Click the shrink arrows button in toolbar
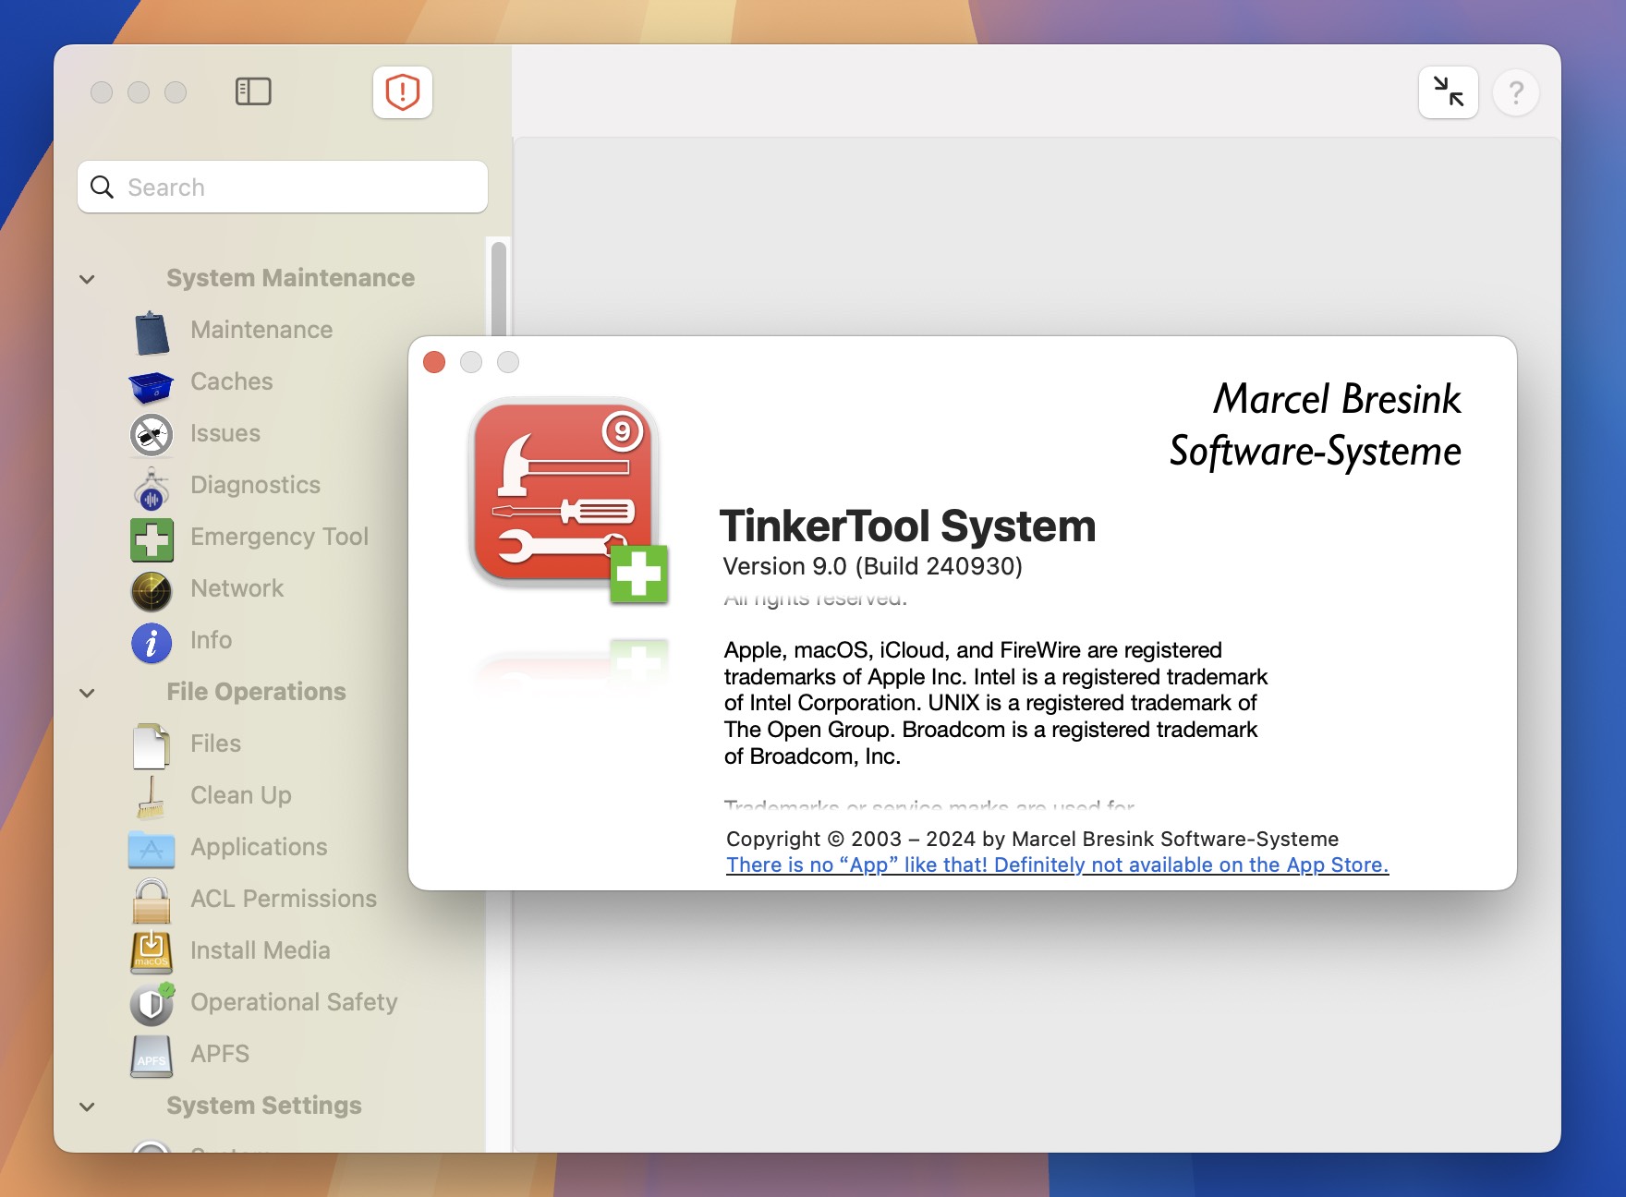This screenshot has width=1626, height=1197. point(1449,92)
